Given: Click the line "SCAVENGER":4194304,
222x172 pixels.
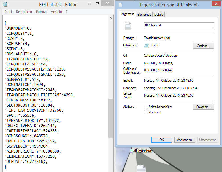Looking at the screenshot, I should pos(27,146).
